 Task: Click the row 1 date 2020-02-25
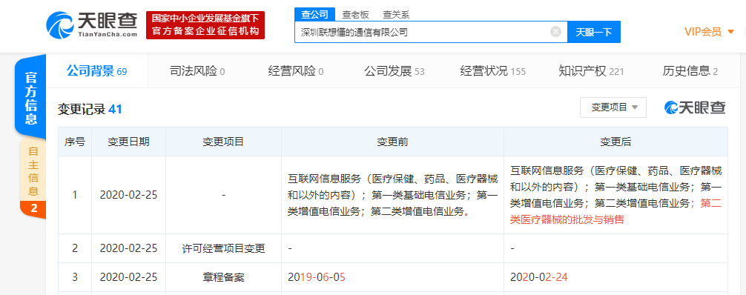[128, 195]
